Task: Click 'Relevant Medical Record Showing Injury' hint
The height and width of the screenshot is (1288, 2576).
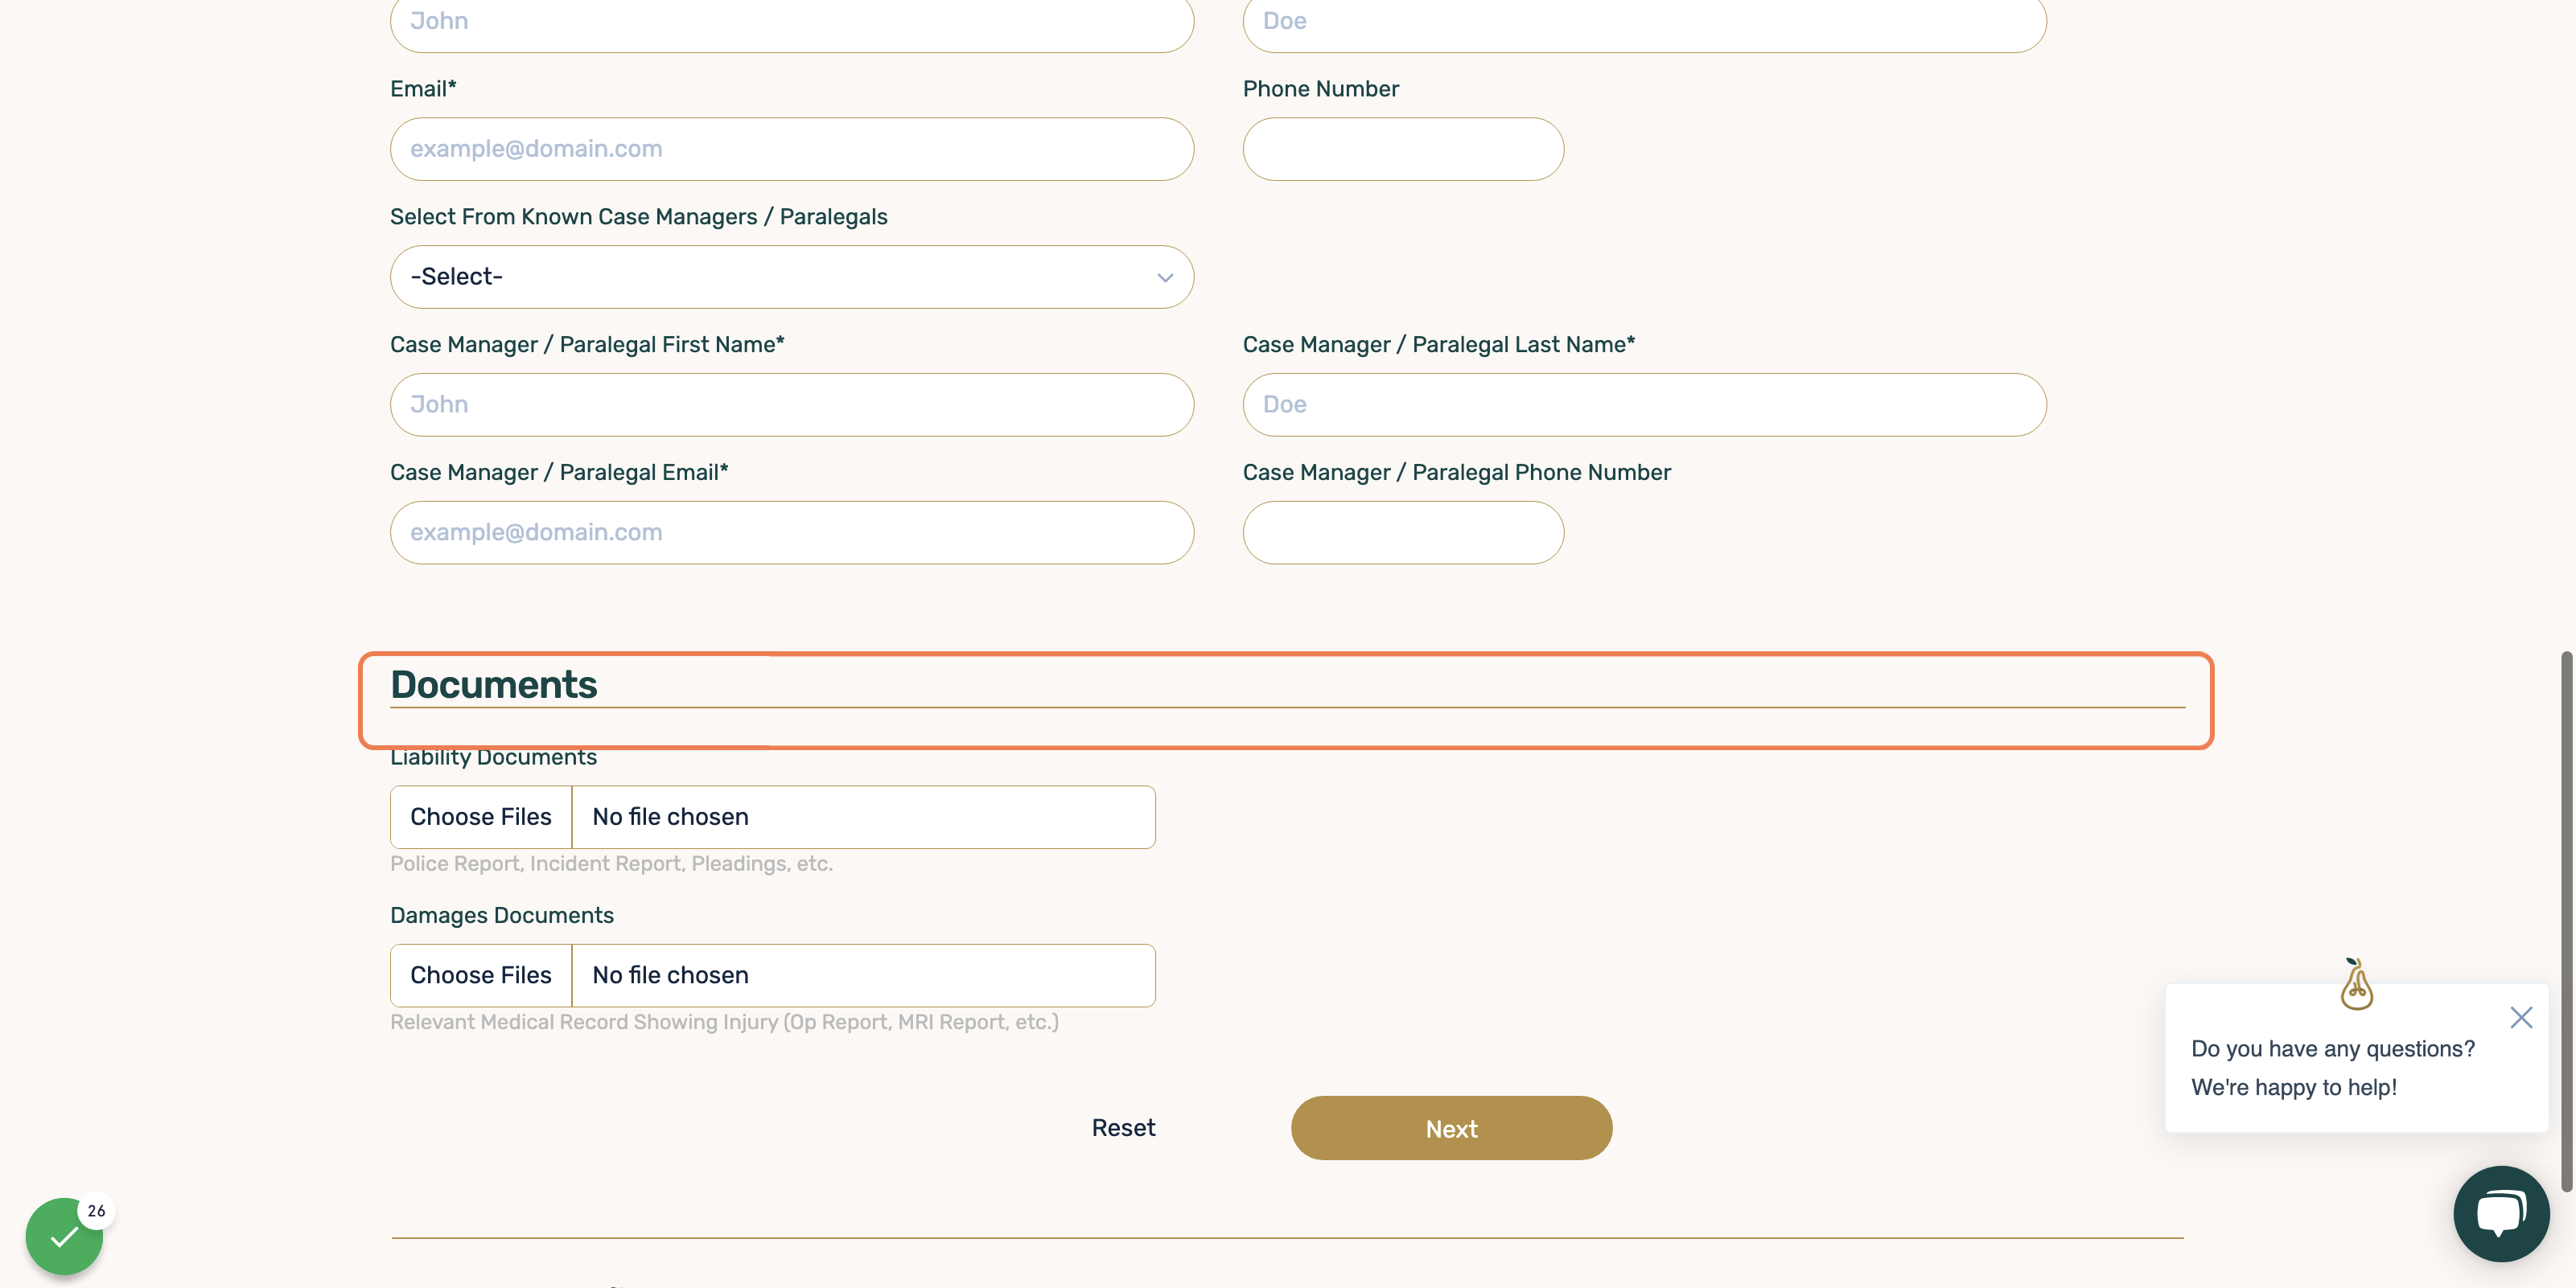Action: point(724,1021)
